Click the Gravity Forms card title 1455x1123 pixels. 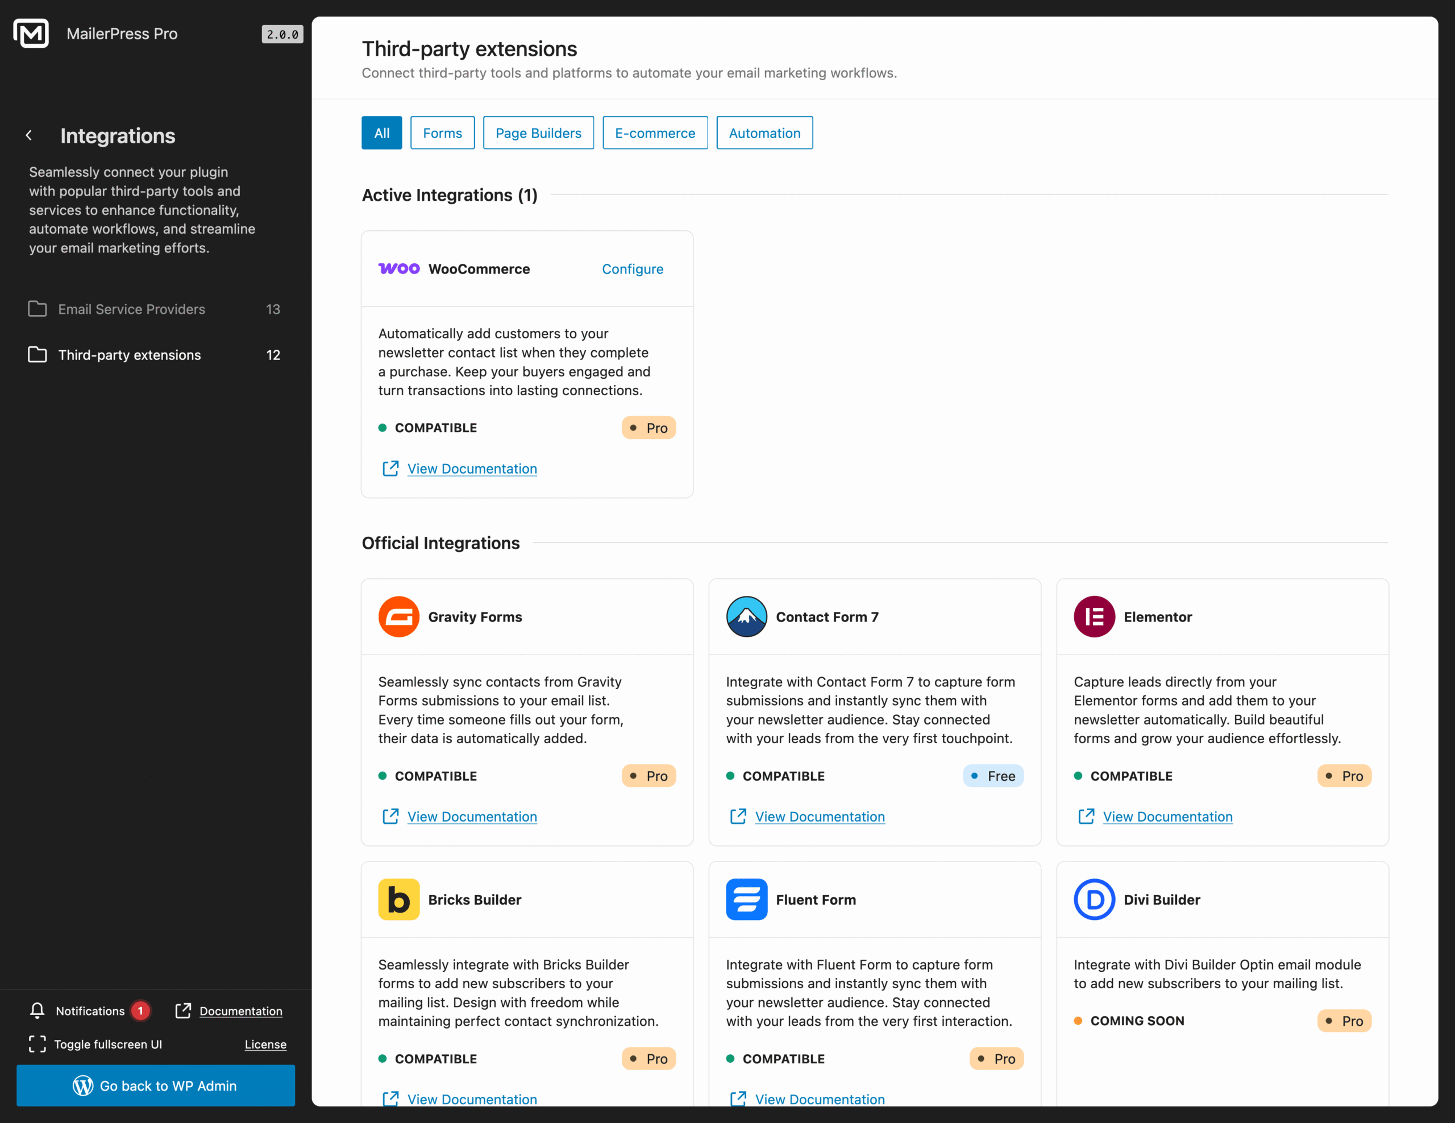[475, 616]
